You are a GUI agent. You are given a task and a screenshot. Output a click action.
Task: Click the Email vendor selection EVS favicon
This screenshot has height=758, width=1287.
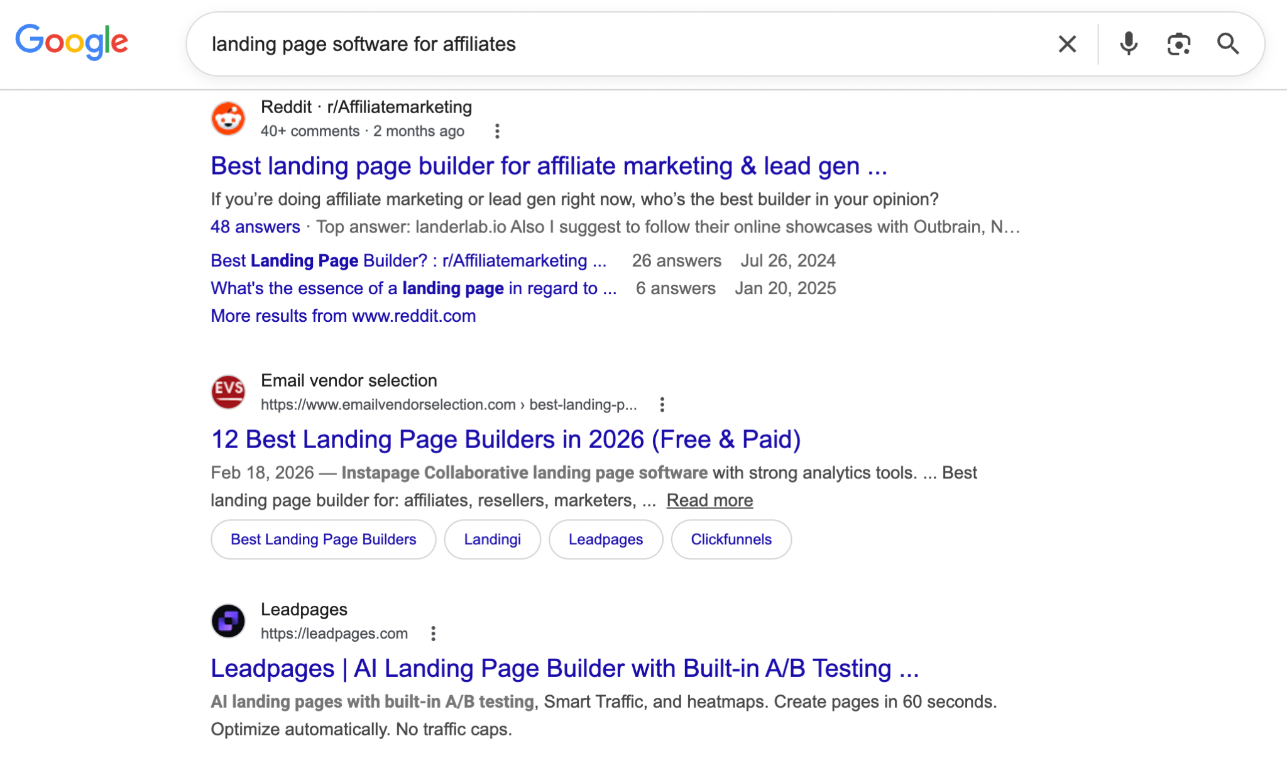pos(228,392)
